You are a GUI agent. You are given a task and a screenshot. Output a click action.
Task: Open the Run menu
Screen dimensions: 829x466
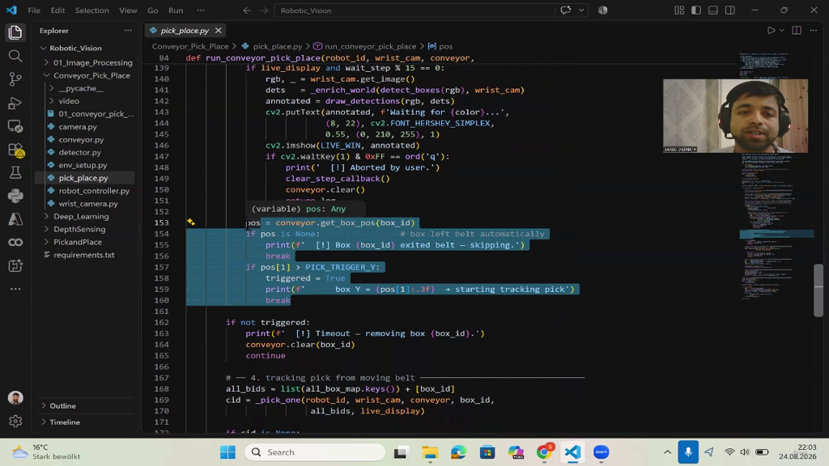coord(176,11)
